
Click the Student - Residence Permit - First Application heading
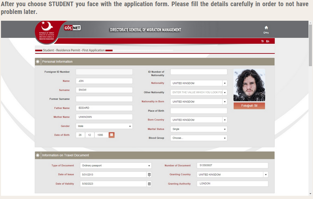[x=74, y=50]
